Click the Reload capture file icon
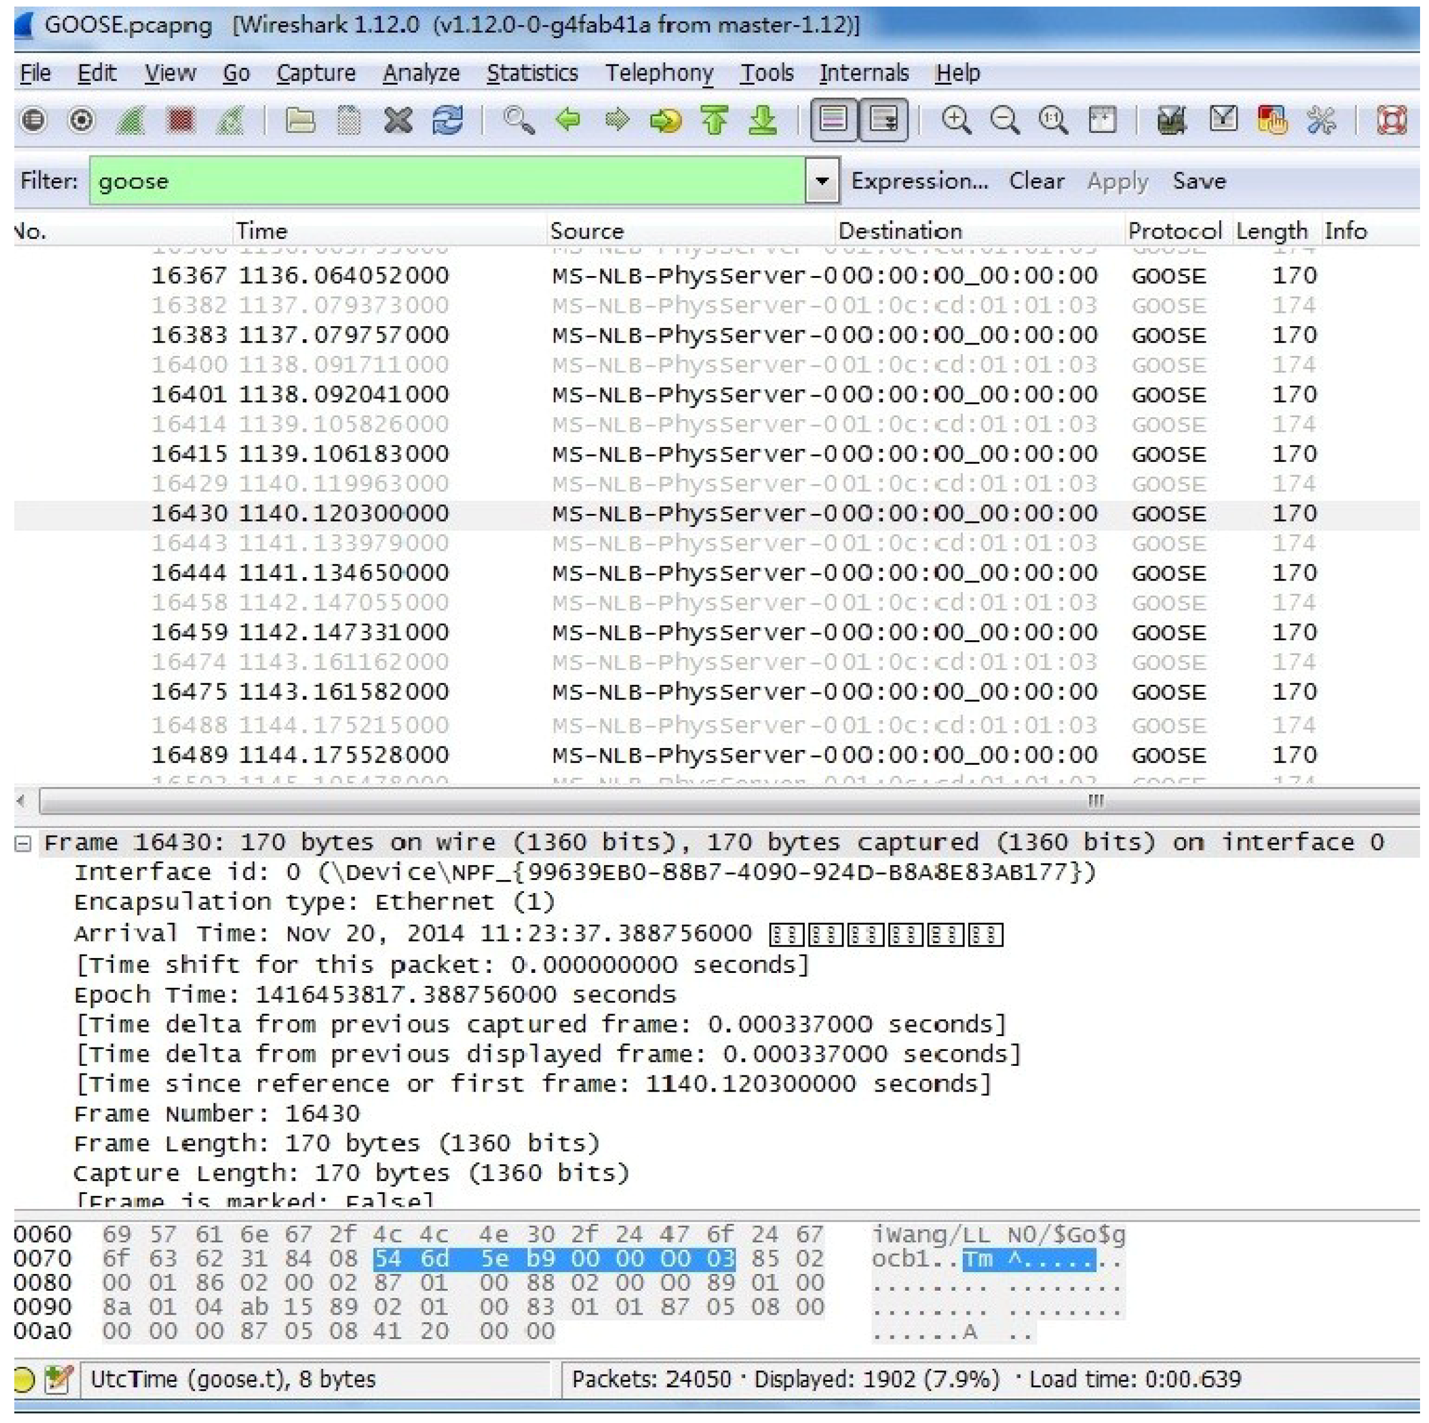 tap(448, 120)
